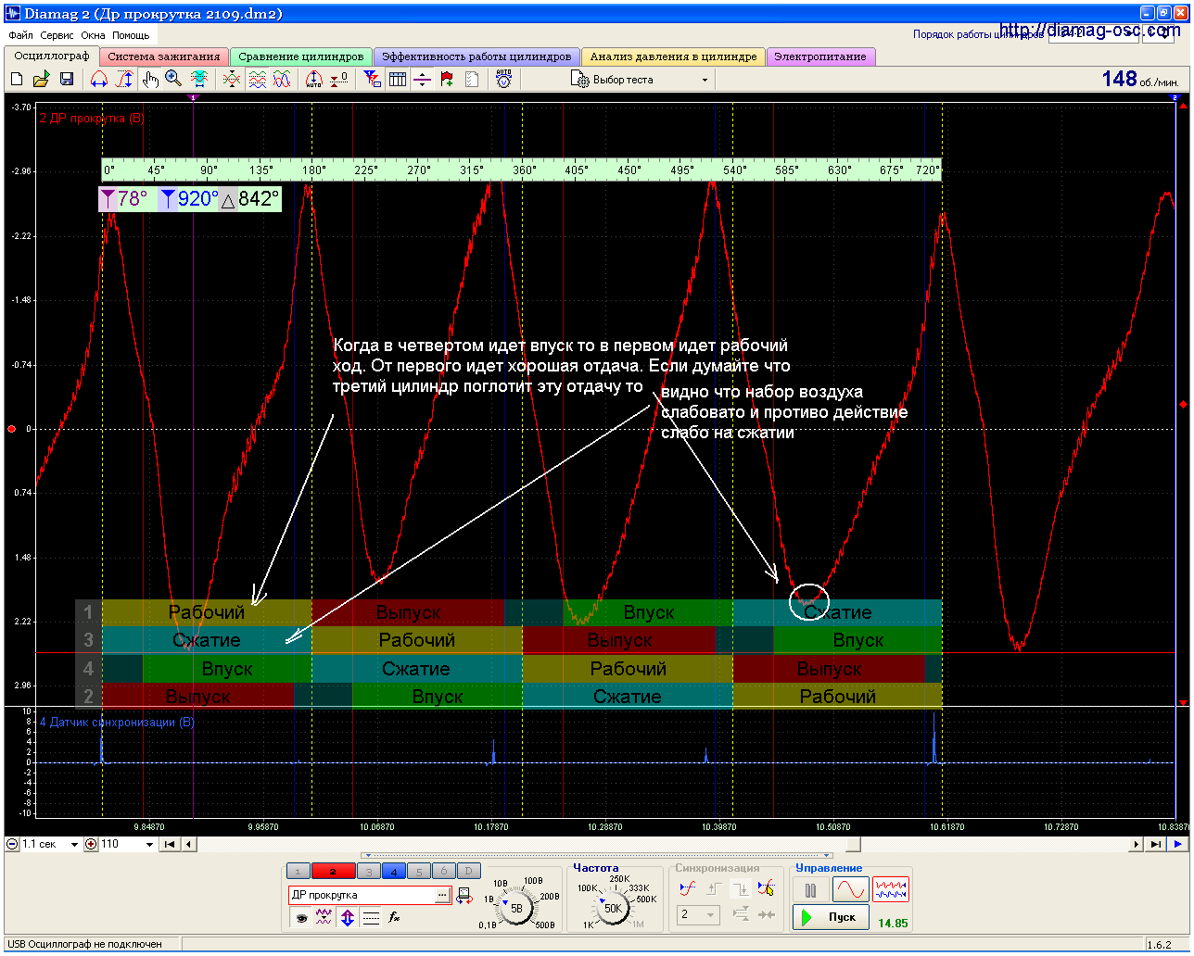Open the synchronization channel 2 dropdown
Viewport: 1194px width, 956px height.
coord(699,914)
